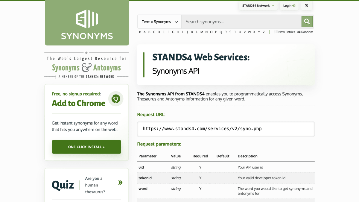
Task: Browse synonyms under letter X
Action: [x=254, y=32]
